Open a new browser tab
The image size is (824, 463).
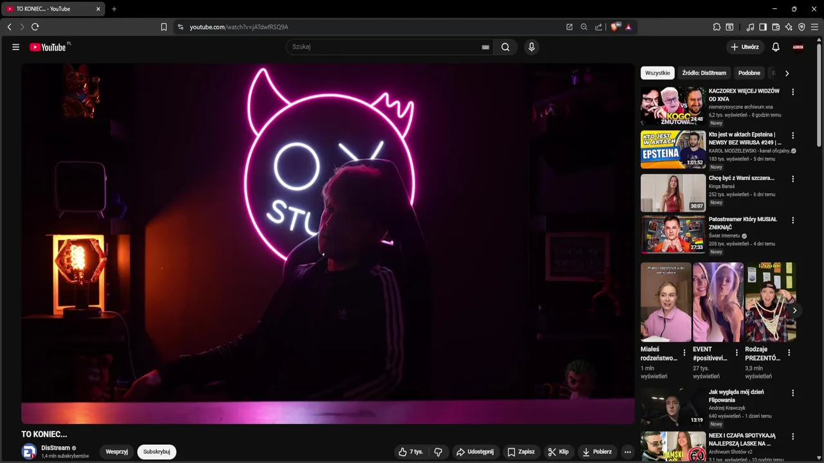(114, 9)
